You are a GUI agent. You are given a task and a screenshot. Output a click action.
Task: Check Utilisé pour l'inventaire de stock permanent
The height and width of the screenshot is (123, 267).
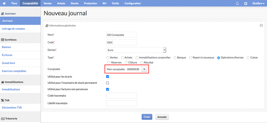click(107, 83)
